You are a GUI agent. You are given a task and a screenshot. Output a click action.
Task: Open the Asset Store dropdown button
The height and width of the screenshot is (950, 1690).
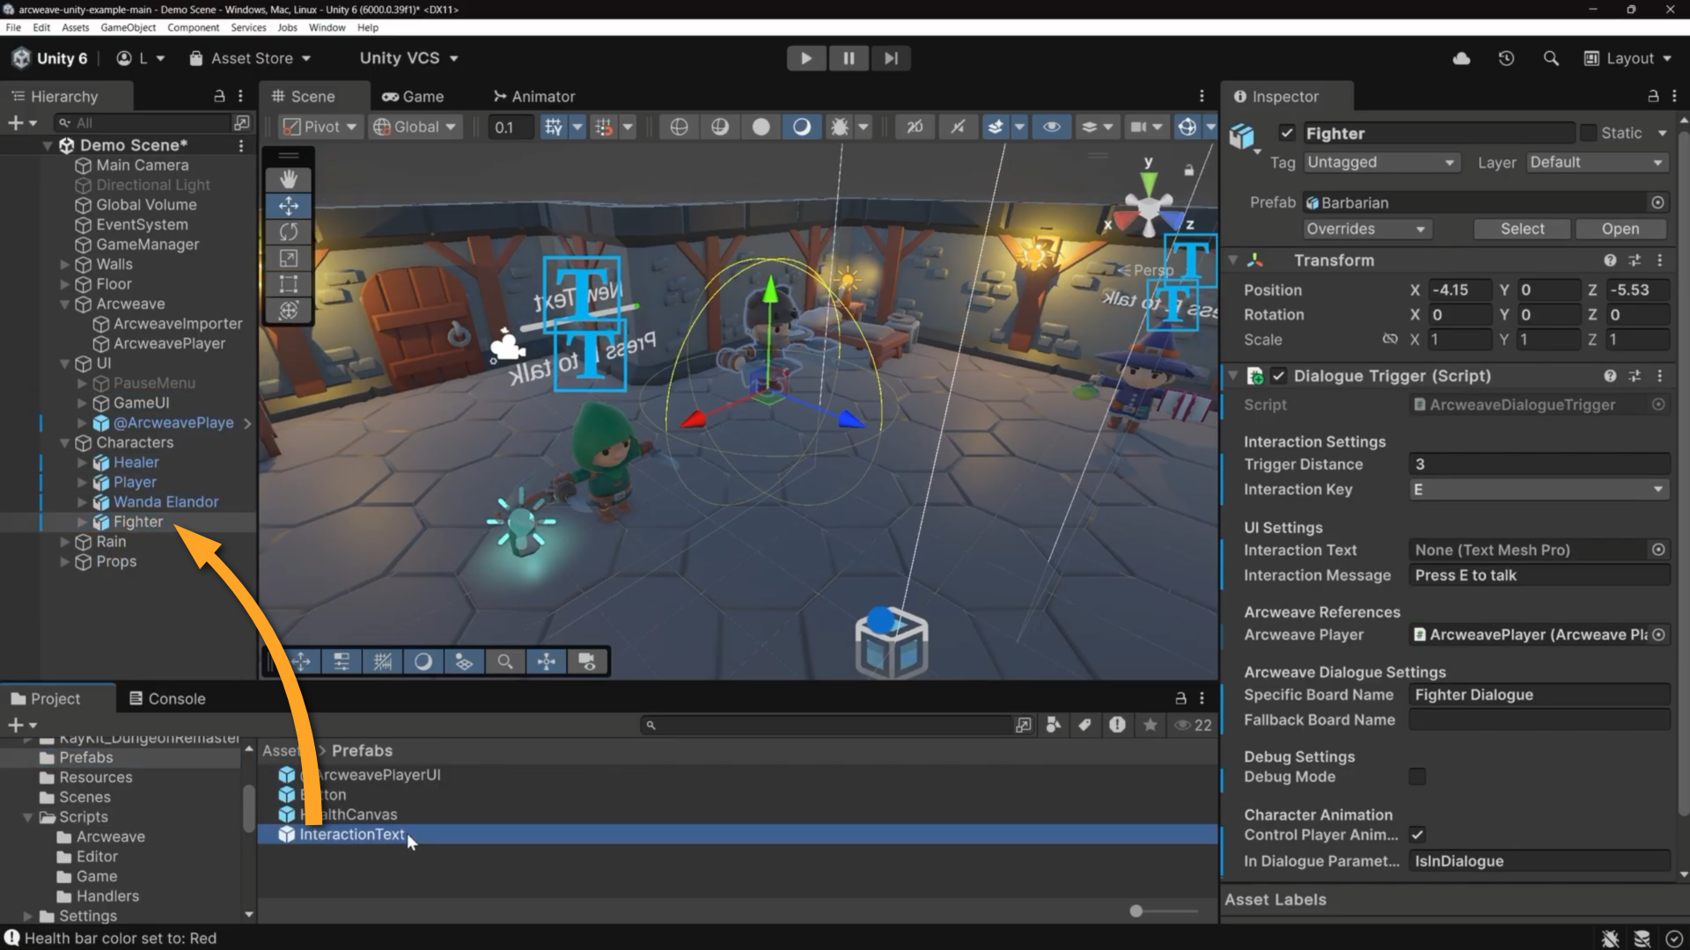pos(251,58)
